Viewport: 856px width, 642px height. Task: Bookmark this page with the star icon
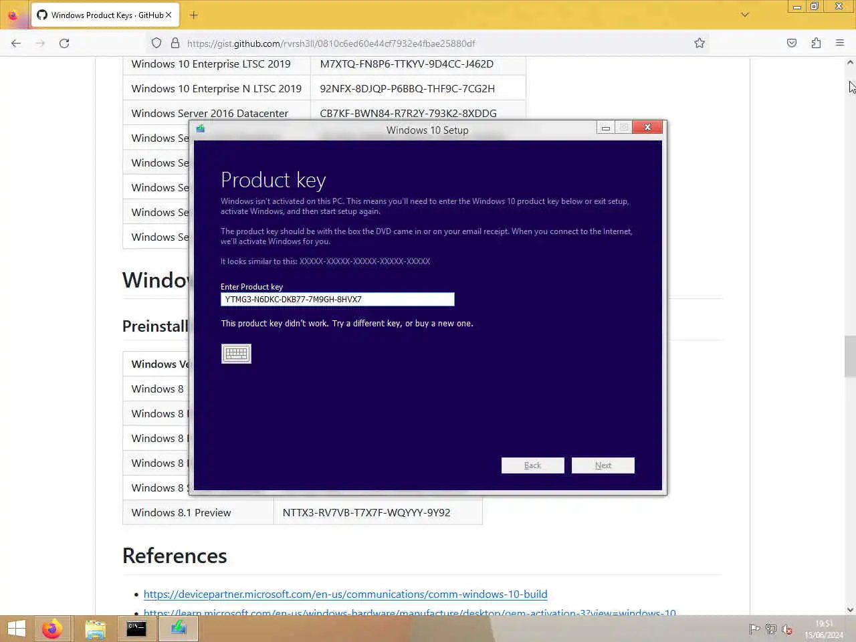[700, 43]
